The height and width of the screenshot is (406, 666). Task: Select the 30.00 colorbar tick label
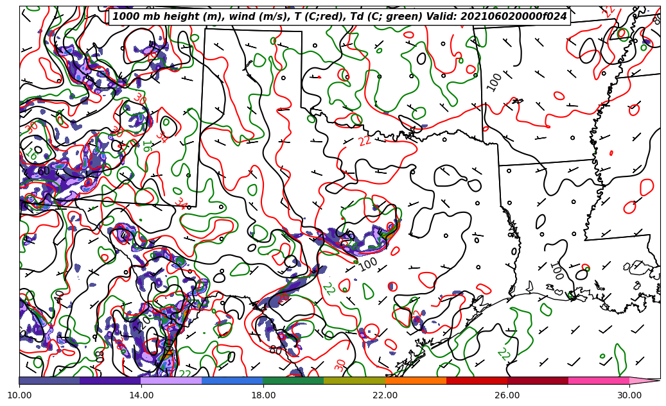(629, 395)
